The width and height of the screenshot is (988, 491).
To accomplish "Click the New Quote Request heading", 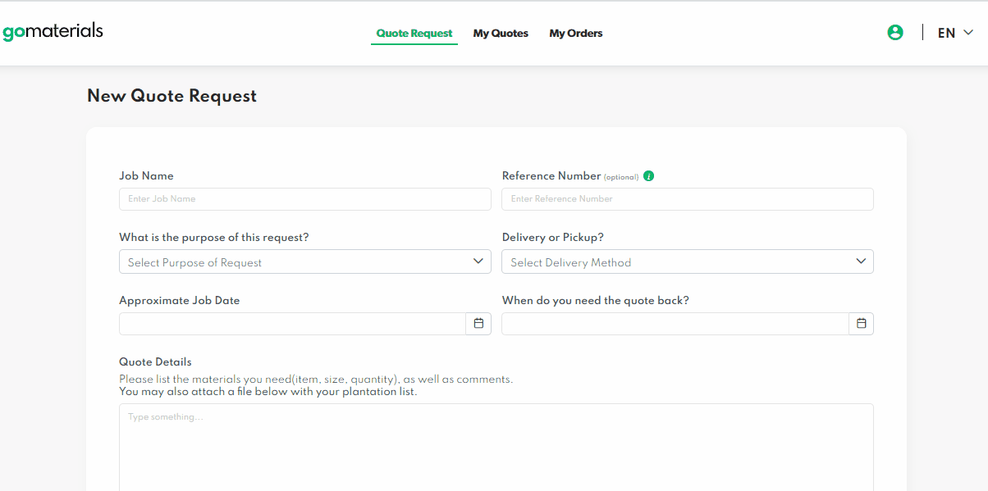I will point(172,96).
